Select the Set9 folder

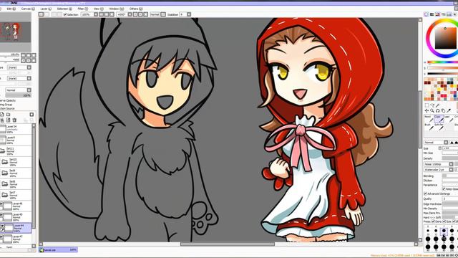tap(16, 173)
